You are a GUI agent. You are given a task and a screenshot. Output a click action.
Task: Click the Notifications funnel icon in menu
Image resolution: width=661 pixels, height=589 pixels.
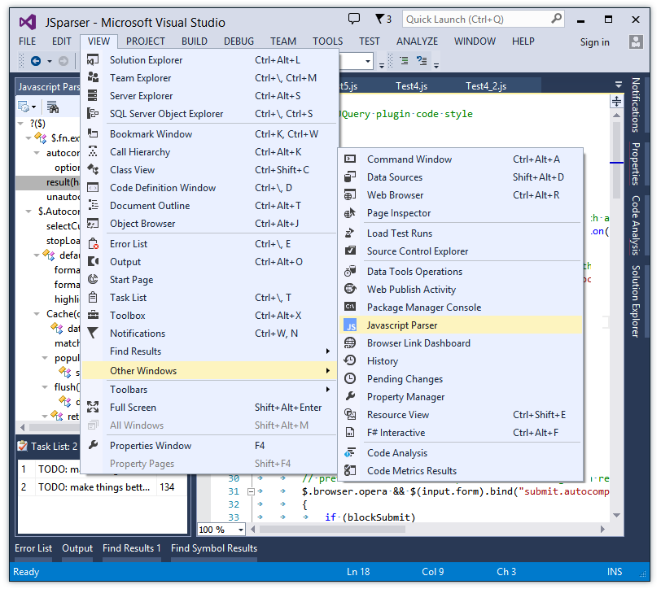point(93,333)
